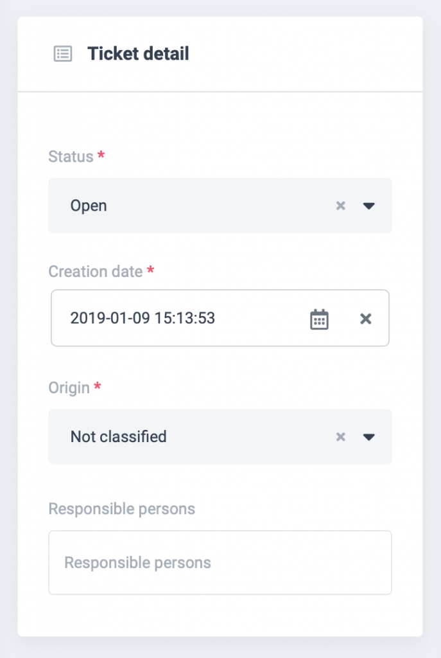This screenshot has width=441, height=658.
Task: Select the 'Not classified' origin value
Action: point(118,437)
